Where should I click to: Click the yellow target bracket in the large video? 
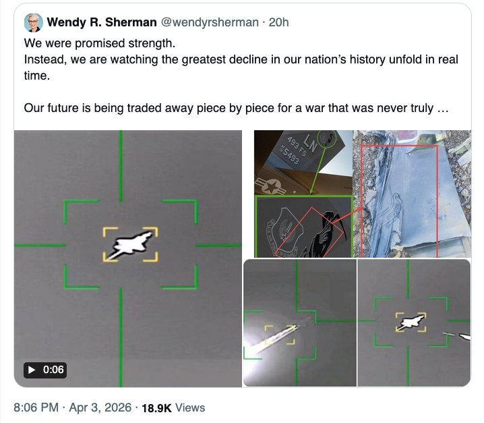coord(131,244)
